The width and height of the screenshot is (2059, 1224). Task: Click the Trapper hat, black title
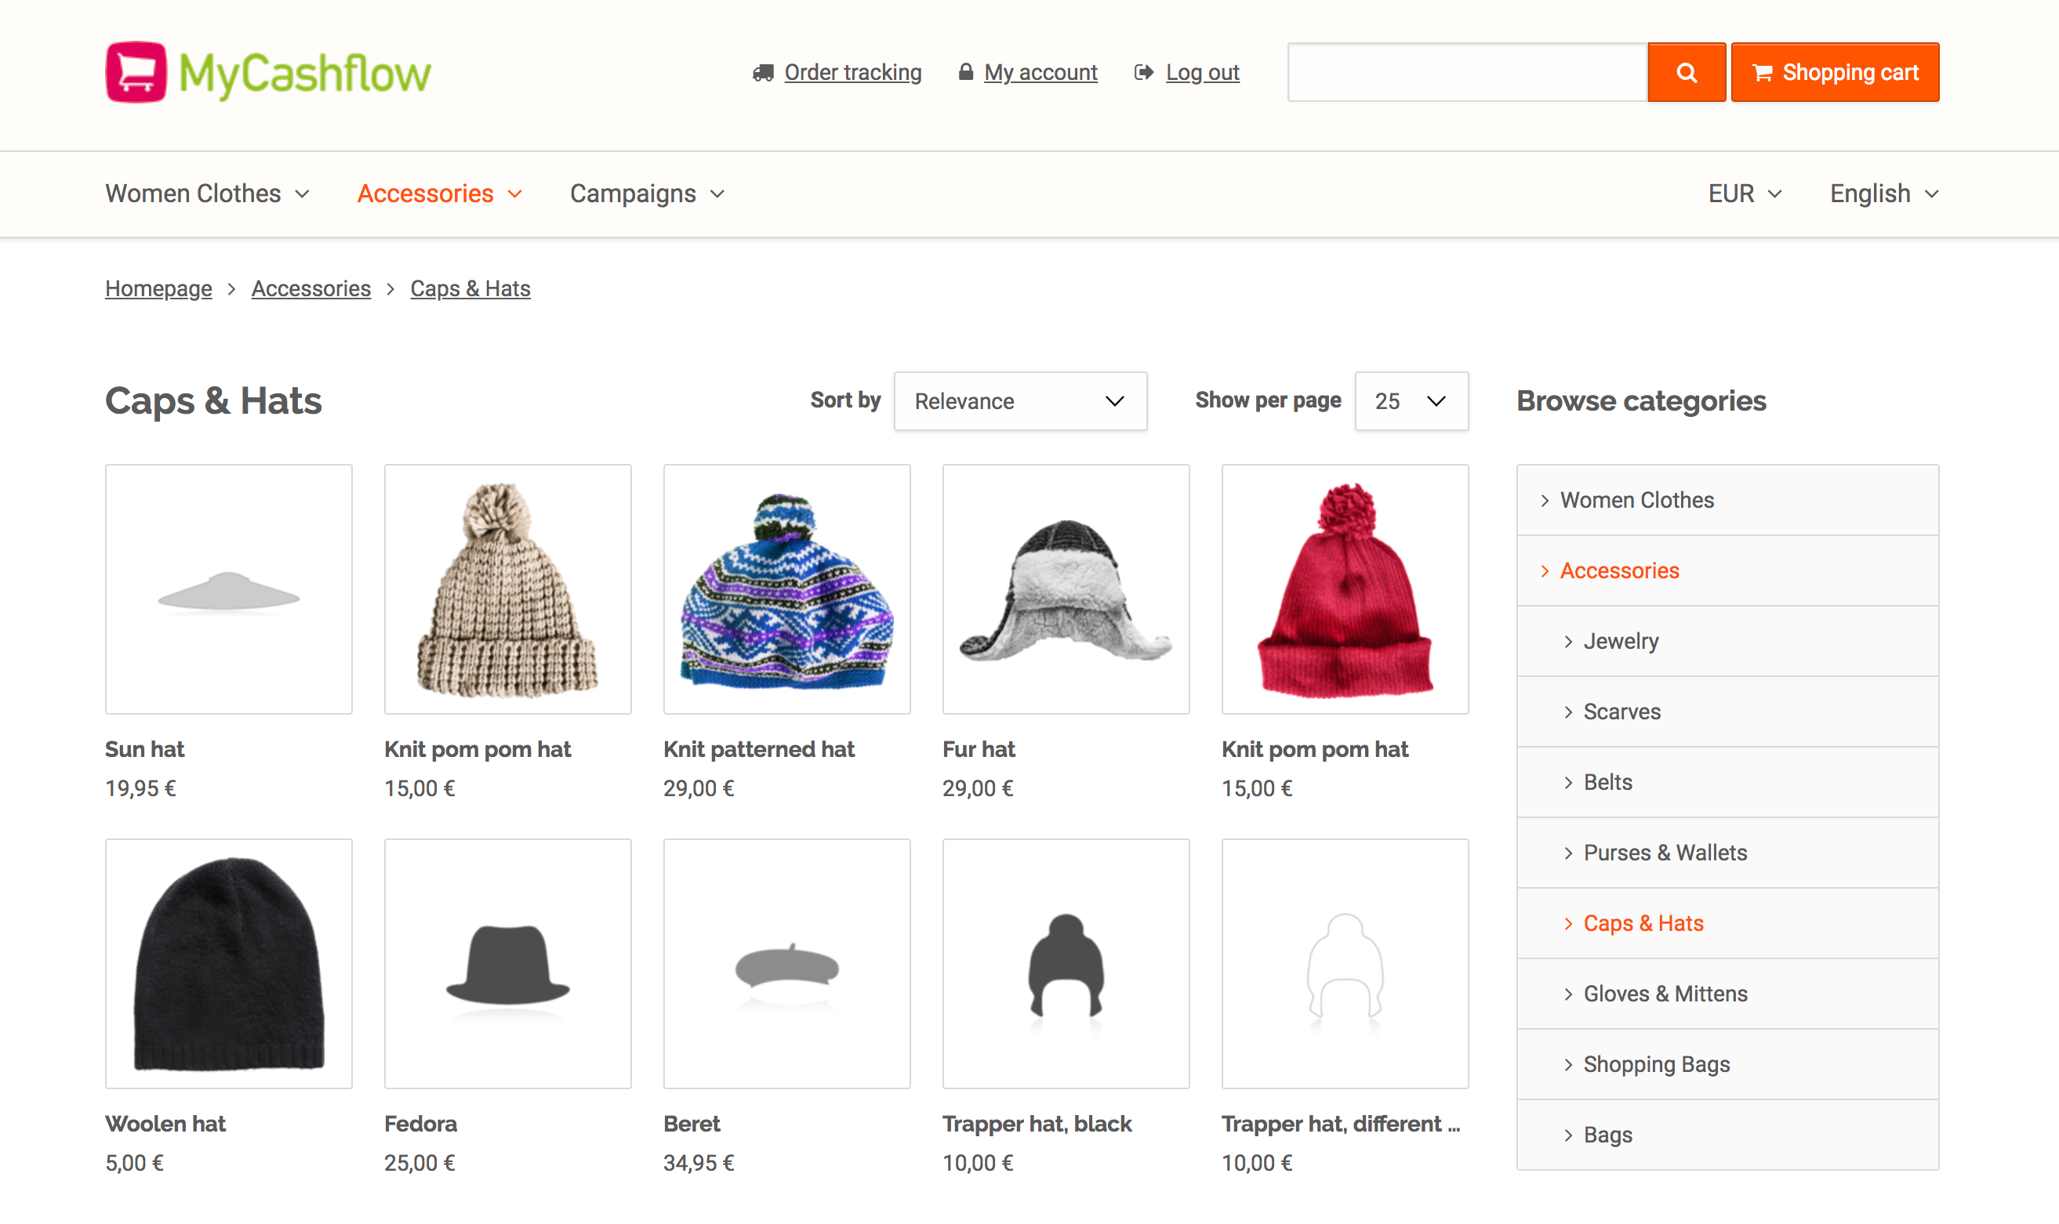click(1037, 1124)
